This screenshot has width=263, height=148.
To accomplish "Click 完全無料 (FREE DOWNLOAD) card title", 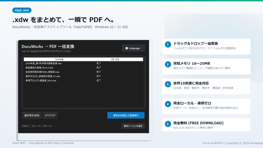I will [x=199, y=123].
